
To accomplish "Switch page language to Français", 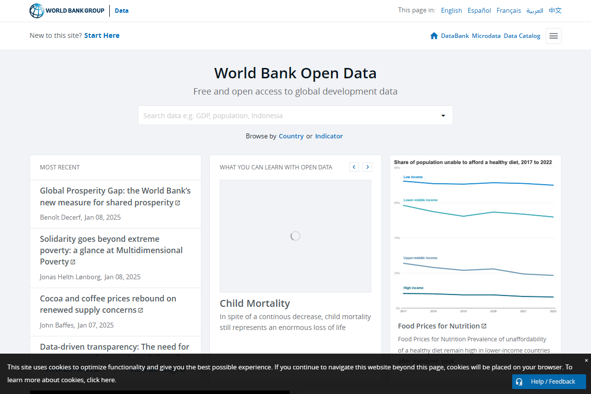I will [509, 10].
